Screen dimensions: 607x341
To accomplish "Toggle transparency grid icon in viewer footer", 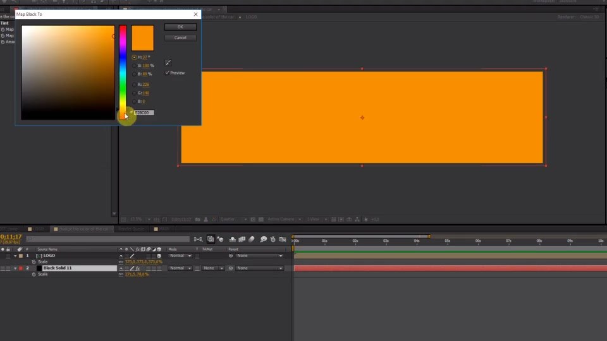I will coord(261,219).
